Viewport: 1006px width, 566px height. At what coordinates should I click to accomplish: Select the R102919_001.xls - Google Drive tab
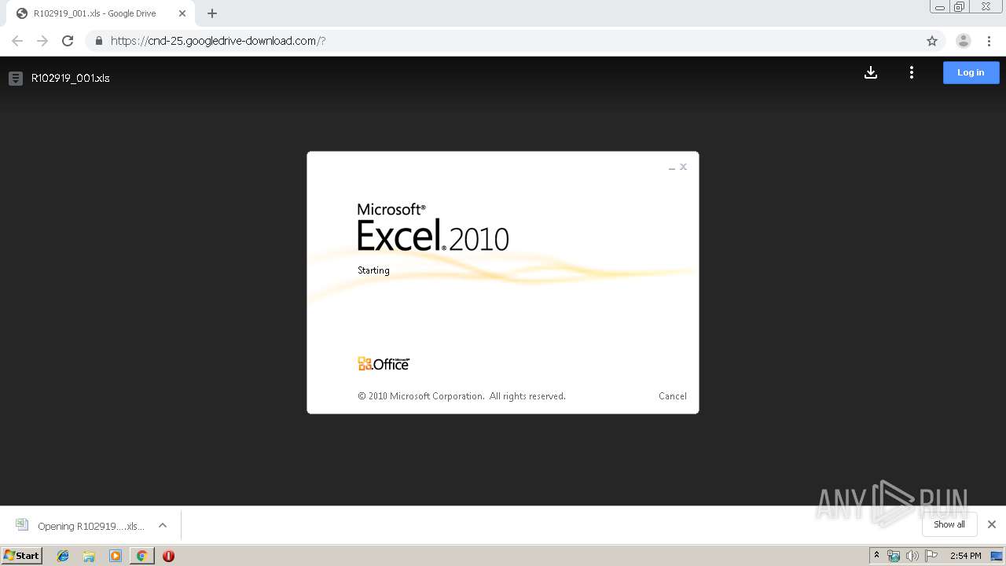pyautogui.click(x=101, y=13)
